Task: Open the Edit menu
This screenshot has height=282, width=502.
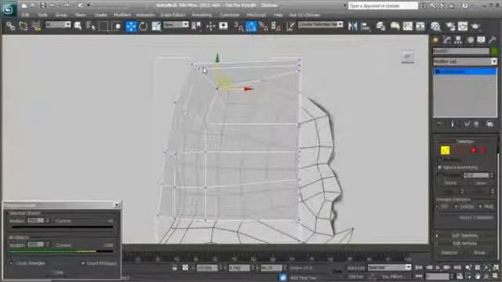Action: tap(25, 15)
